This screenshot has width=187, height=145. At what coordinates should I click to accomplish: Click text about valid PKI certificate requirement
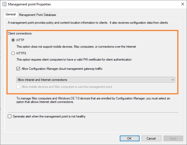74,60
